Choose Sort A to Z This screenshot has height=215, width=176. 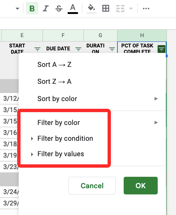click(x=92, y=64)
